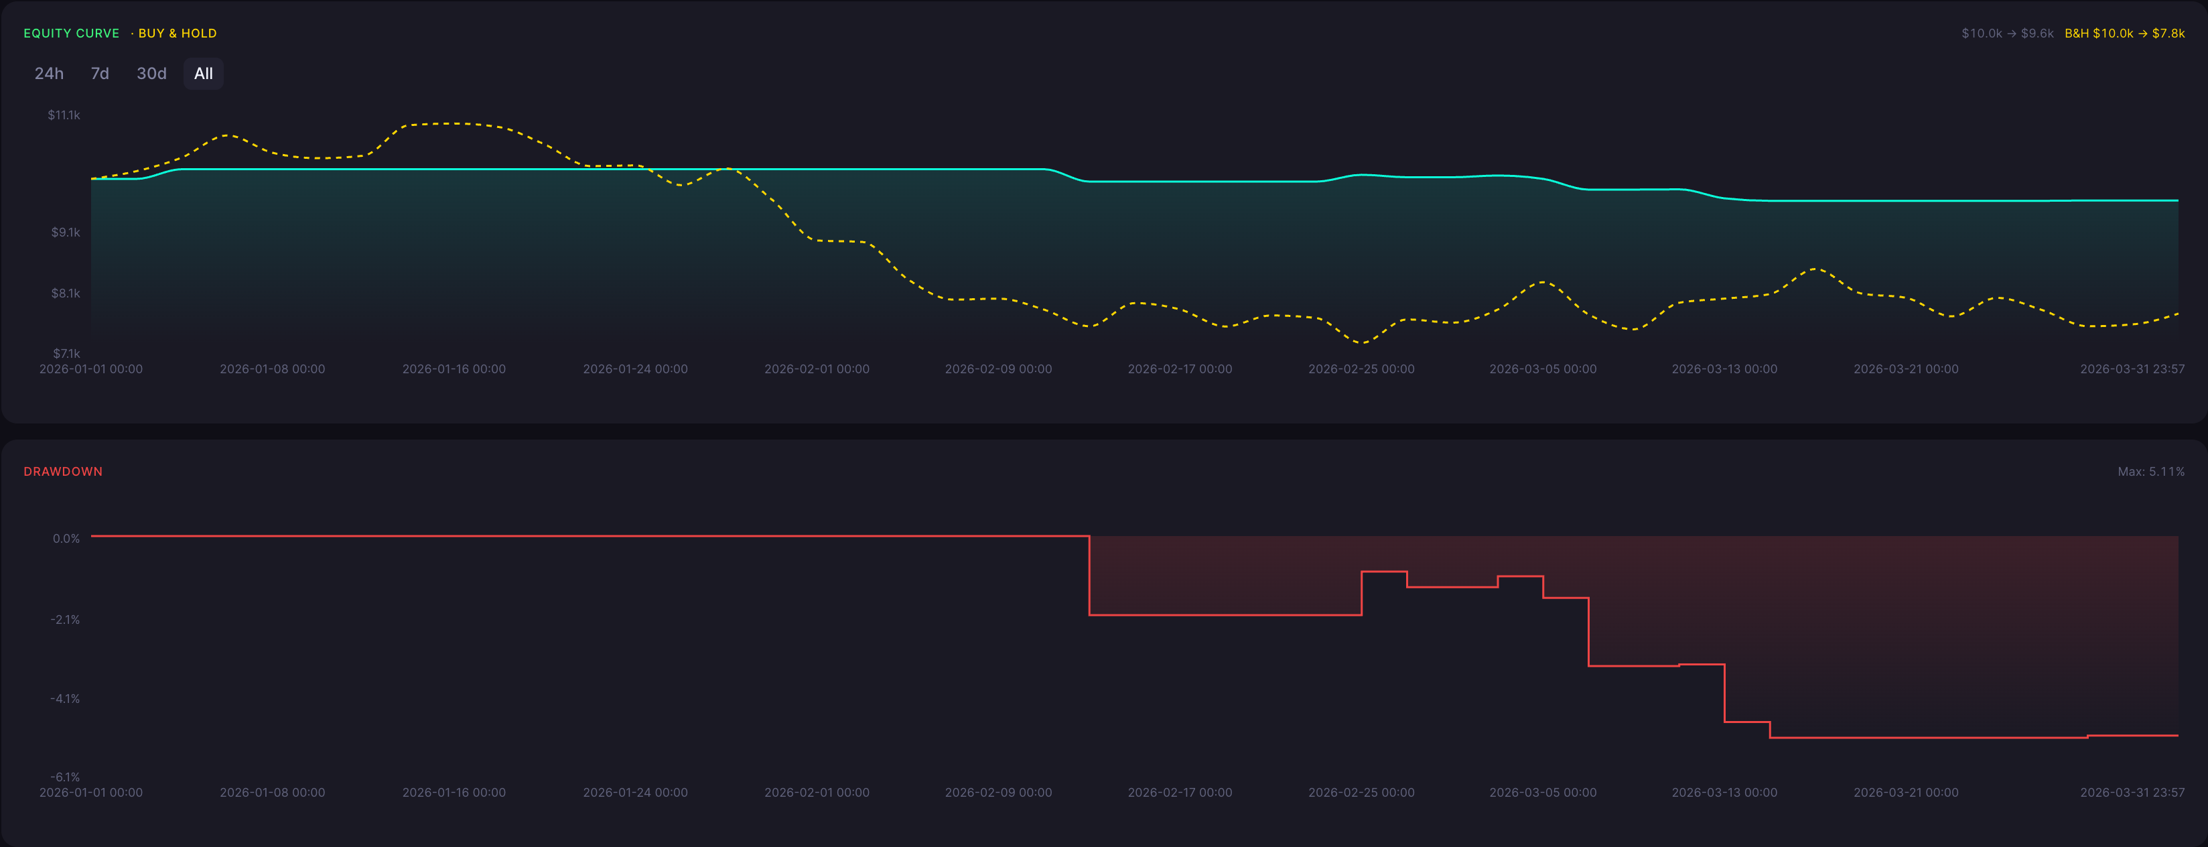Click drawdown chart date 2026-03-05 00:00
This screenshot has height=847, width=2208.
click(x=1543, y=792)
